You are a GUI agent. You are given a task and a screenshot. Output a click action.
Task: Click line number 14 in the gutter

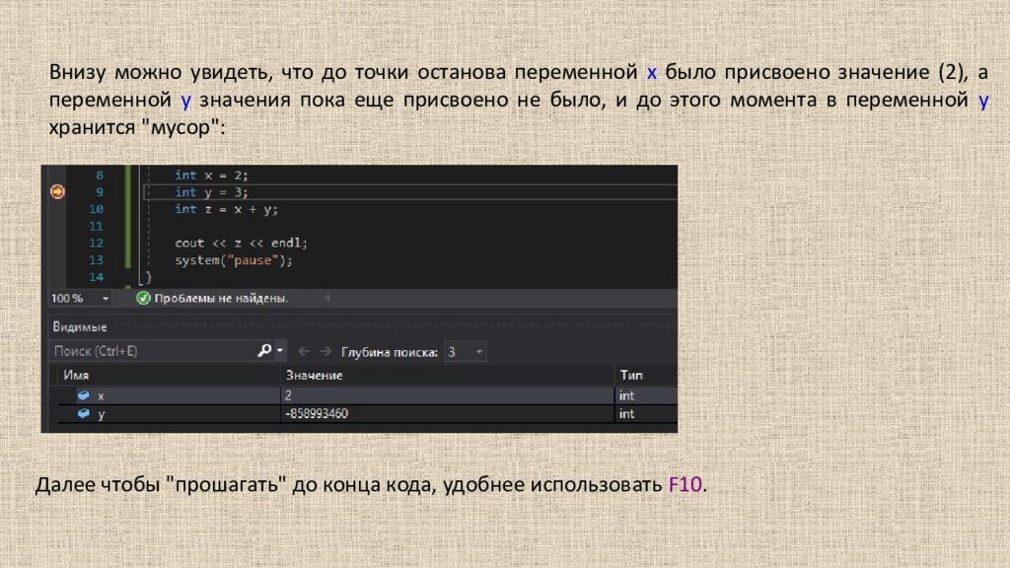[x=96, y=276]
